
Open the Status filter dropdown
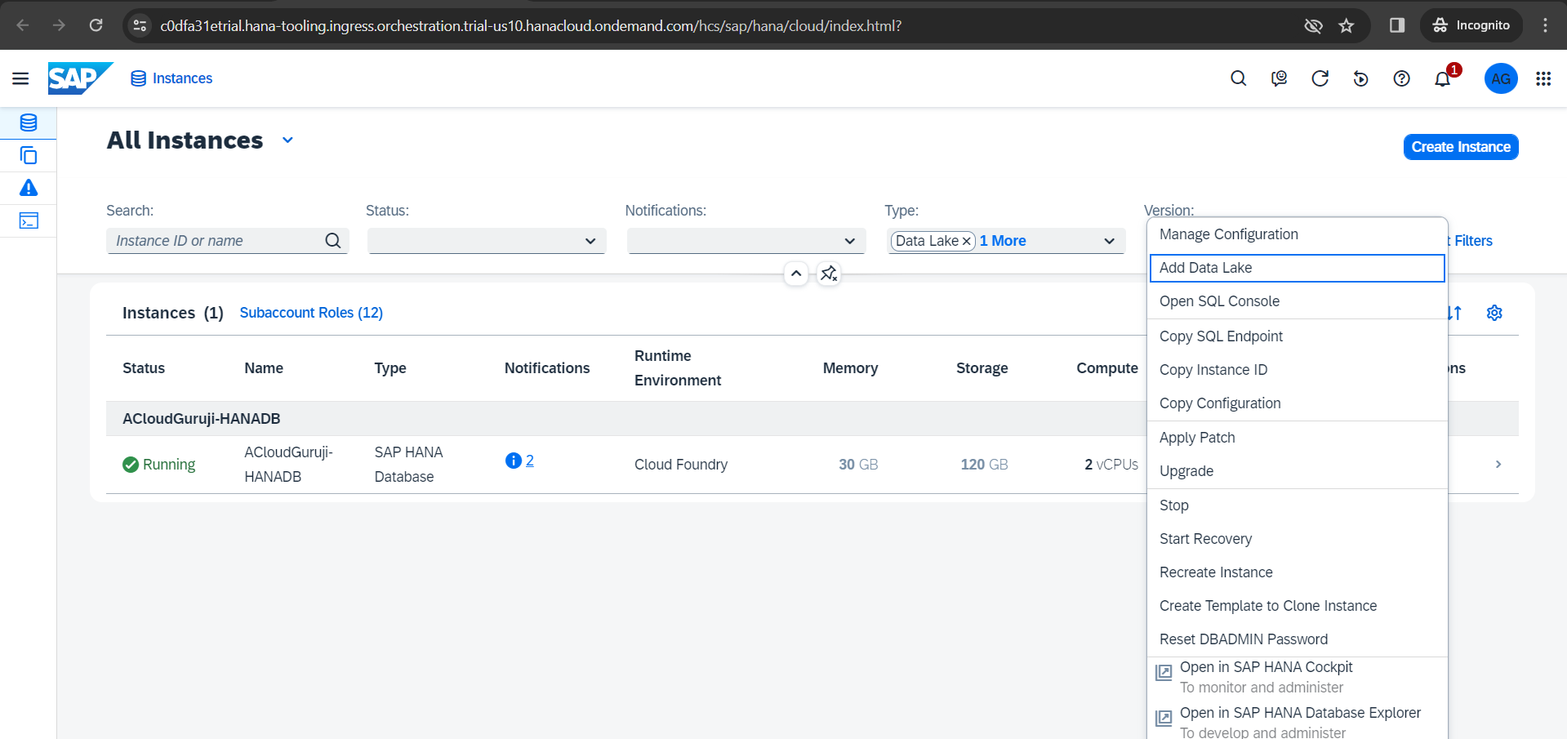[x=487, y=241]
